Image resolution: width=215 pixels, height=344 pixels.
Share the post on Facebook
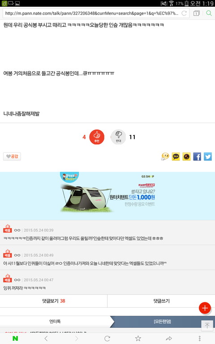click(197, 157)
